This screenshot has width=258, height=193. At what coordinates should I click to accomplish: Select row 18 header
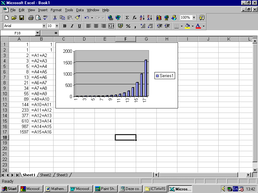click(5, 137)
